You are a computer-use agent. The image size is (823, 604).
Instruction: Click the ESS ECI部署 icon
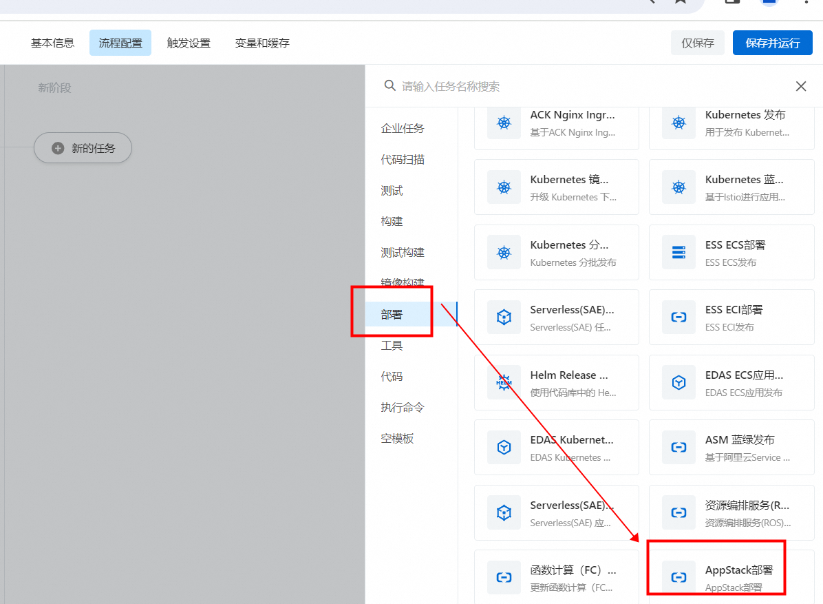pyautogui.click(x=678, y=317)
